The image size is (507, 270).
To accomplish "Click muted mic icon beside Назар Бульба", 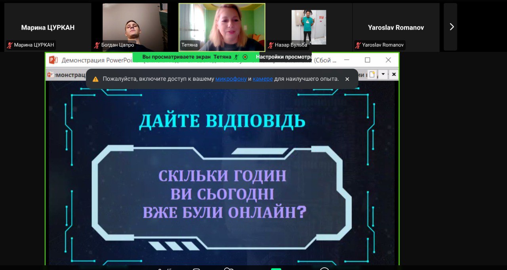I will (271, 45).
